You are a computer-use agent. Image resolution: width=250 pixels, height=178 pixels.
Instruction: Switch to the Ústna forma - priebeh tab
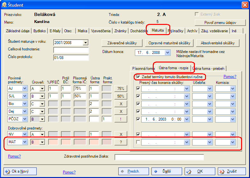point(209,69)
